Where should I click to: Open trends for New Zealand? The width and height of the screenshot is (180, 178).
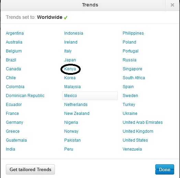(x=77, y=114)
